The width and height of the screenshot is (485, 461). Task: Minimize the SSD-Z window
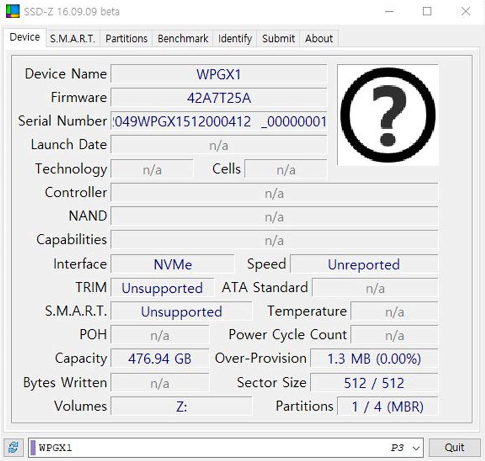point(389,11)
